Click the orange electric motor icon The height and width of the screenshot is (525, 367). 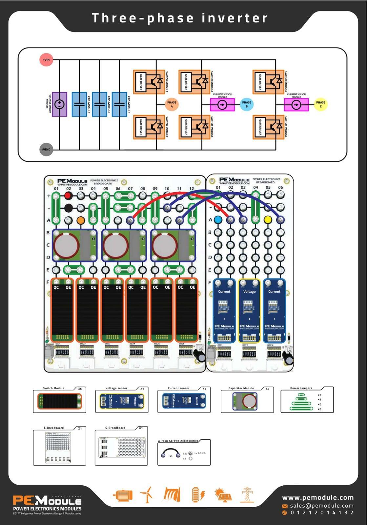(123, 495)
